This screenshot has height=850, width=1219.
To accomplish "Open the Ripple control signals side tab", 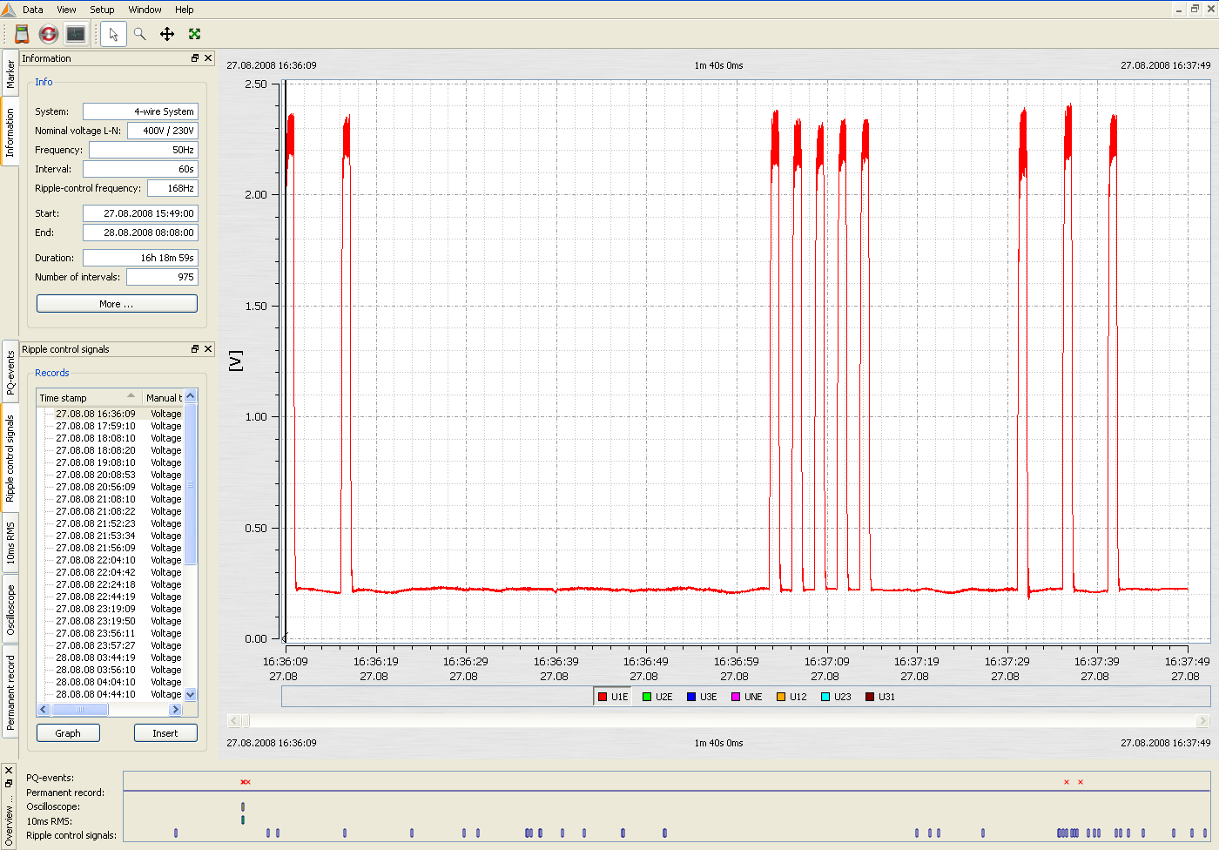I will (x=10, y=458).
